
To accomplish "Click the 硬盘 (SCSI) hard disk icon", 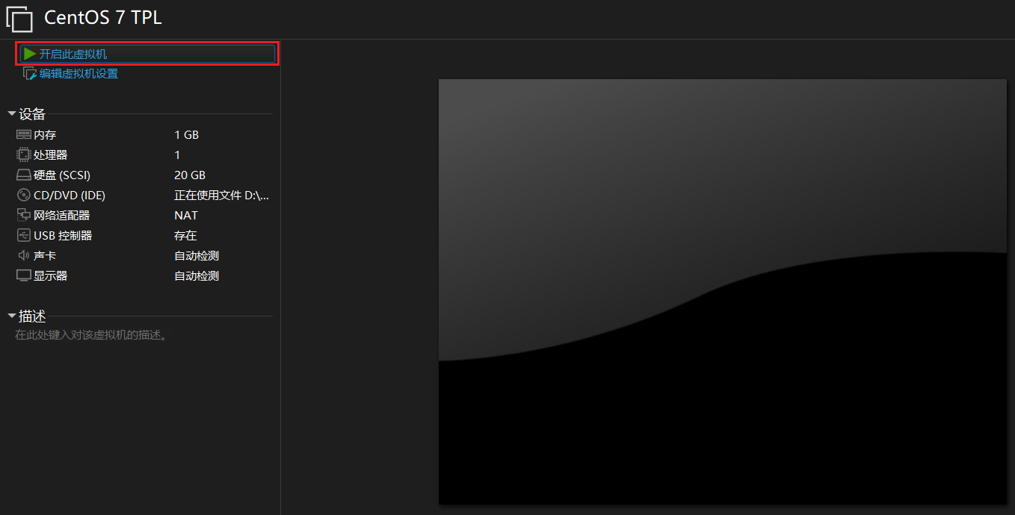I will click(x=24, y=175).
